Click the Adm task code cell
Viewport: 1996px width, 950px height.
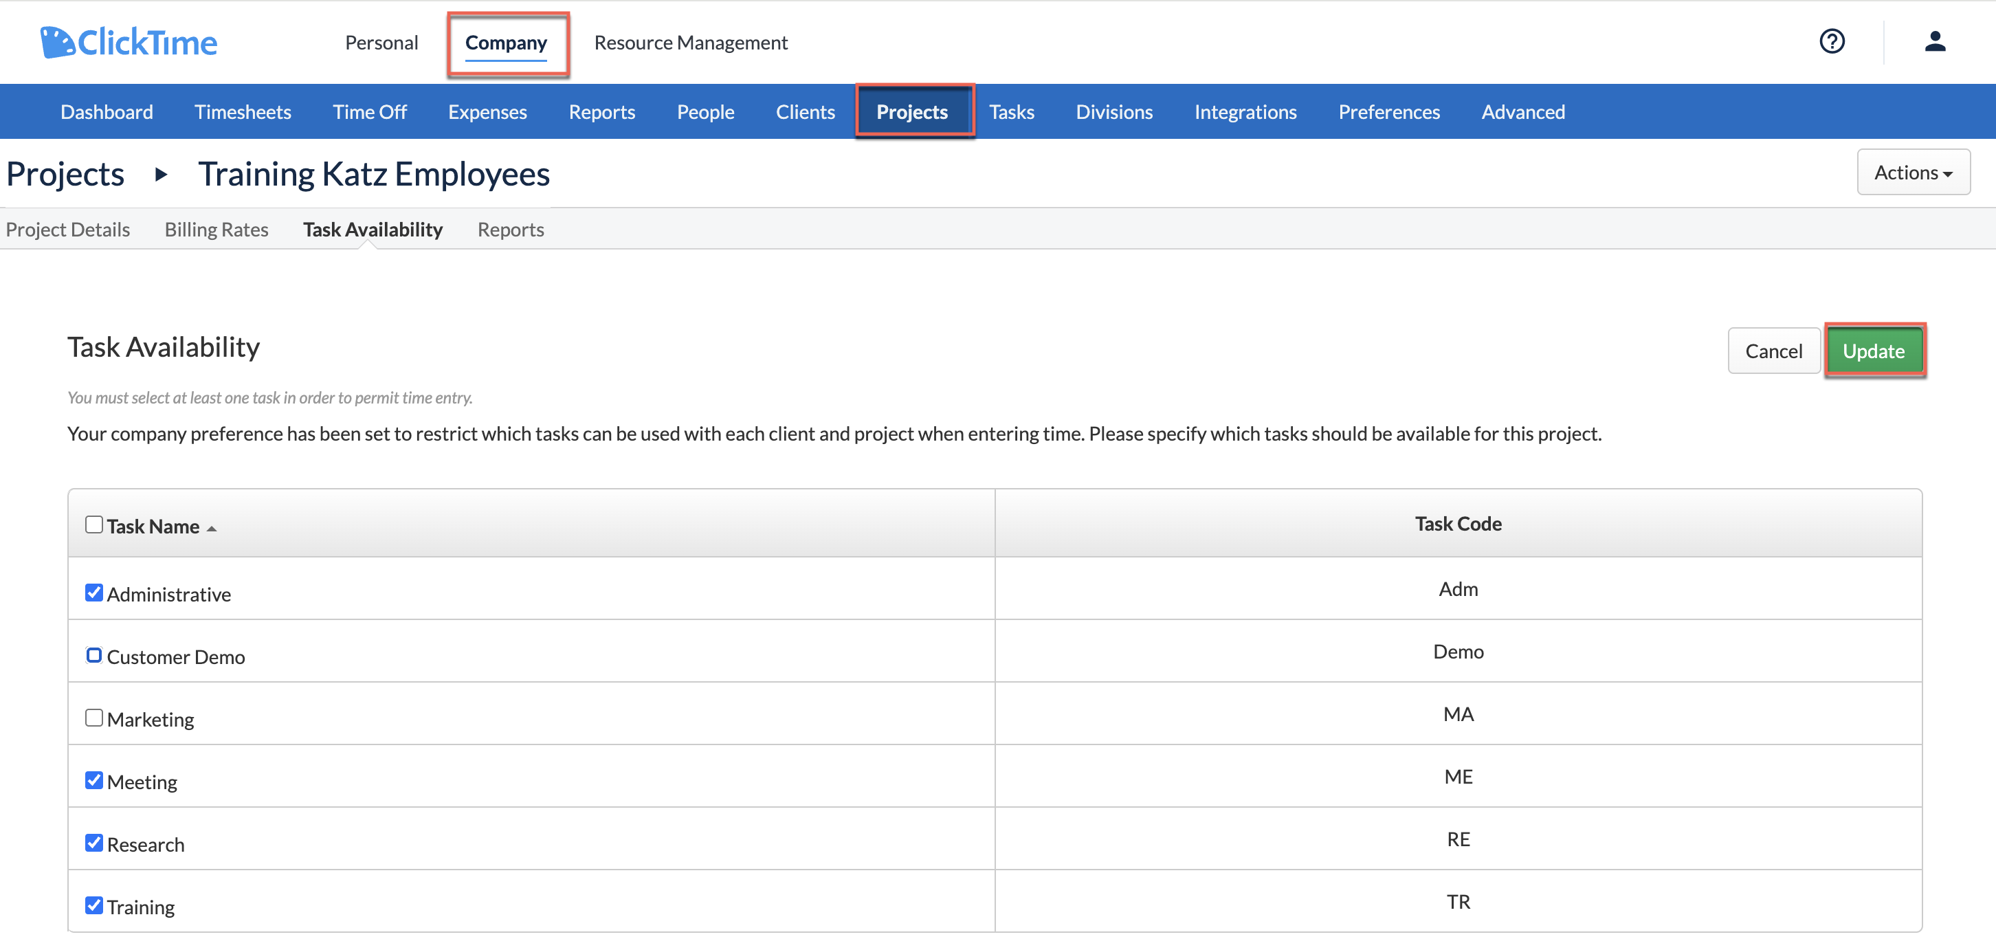(x=1458, y=589)
